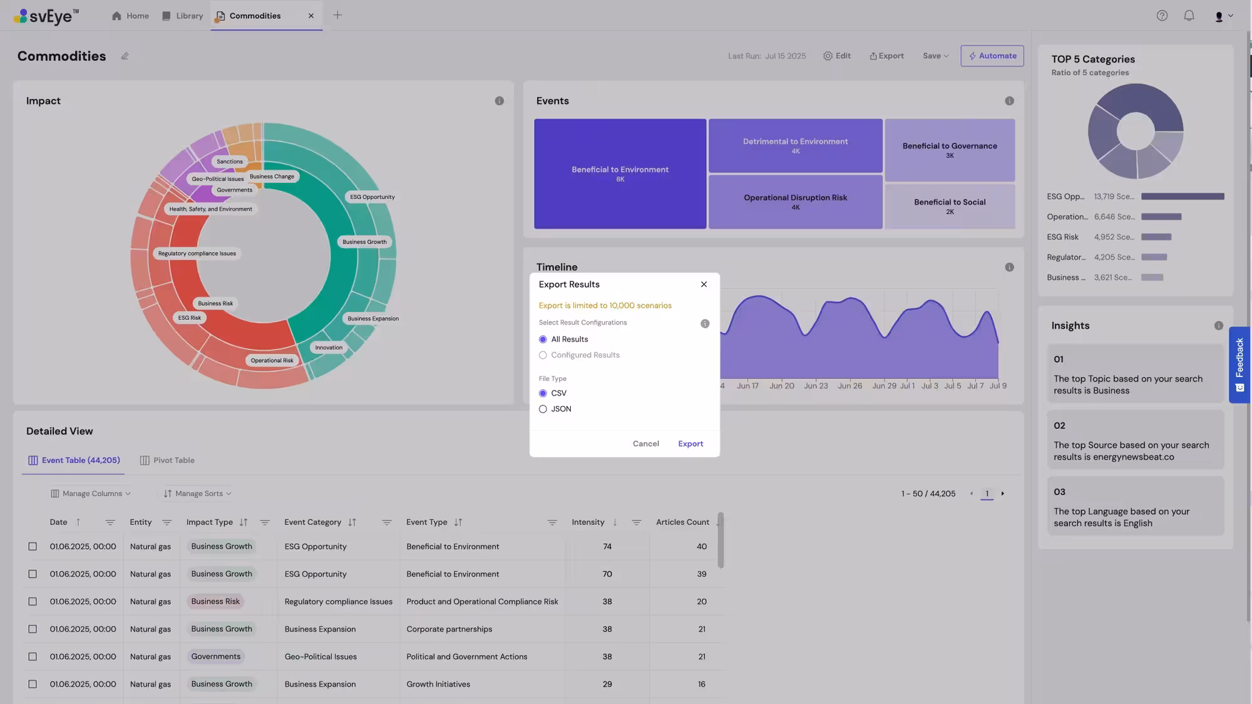Check the row with Intensity 74

pos(33,547)
